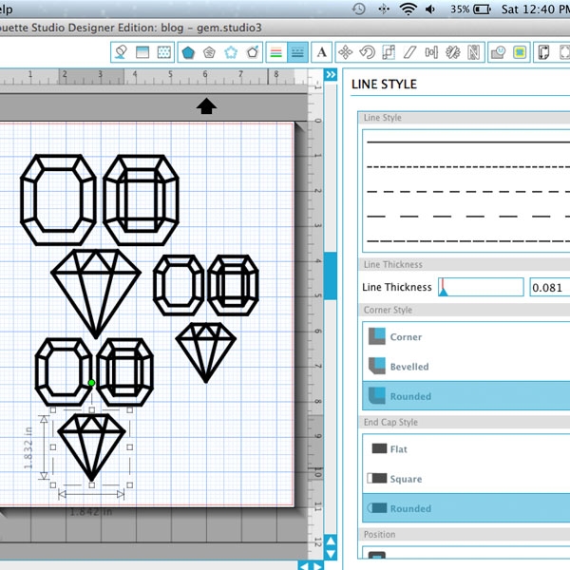
Task: Choose the solid line style
Action: click(468, 142)
